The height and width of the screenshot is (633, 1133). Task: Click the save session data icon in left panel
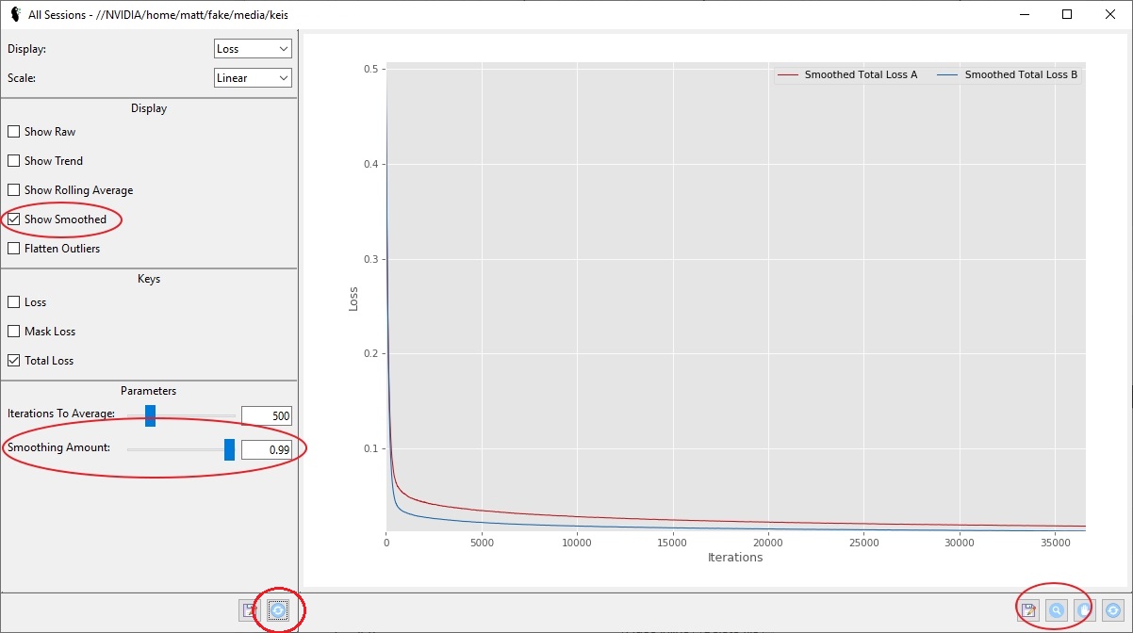point(250,610)
